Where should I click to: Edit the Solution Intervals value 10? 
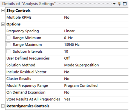point(96,52)
